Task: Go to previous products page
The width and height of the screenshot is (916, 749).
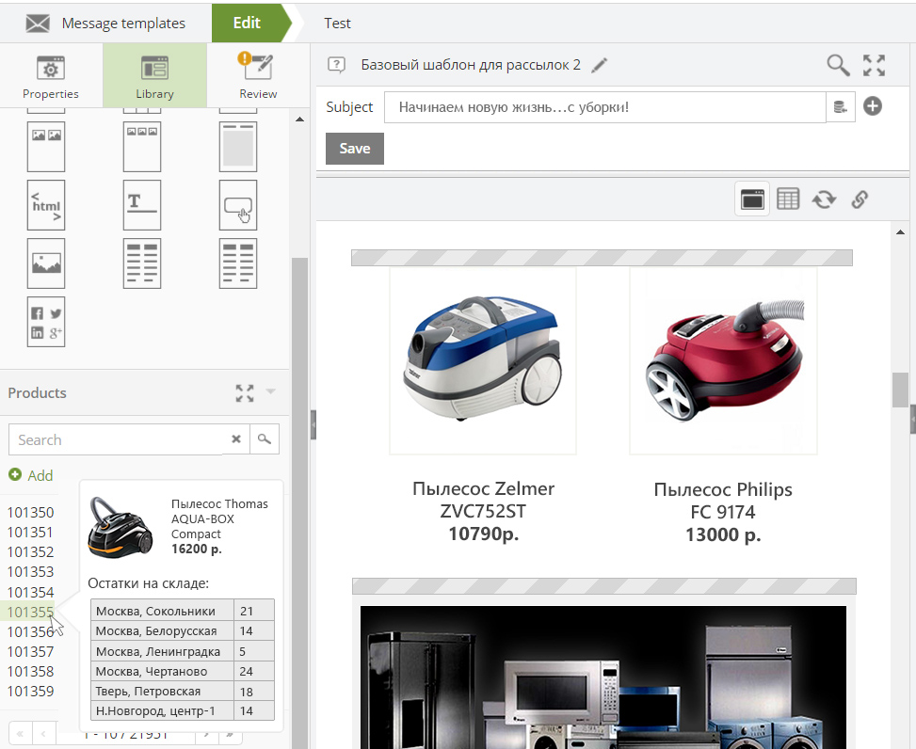Action: click(44, 733)
